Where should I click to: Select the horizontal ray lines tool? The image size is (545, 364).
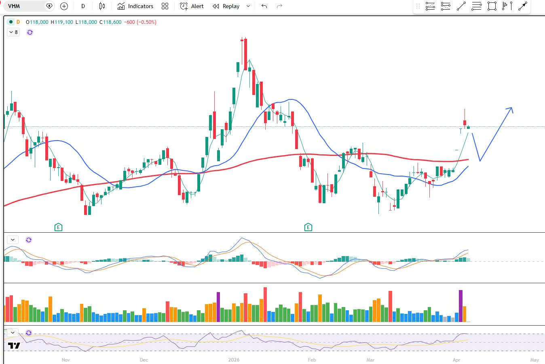(x=477, y=6)
